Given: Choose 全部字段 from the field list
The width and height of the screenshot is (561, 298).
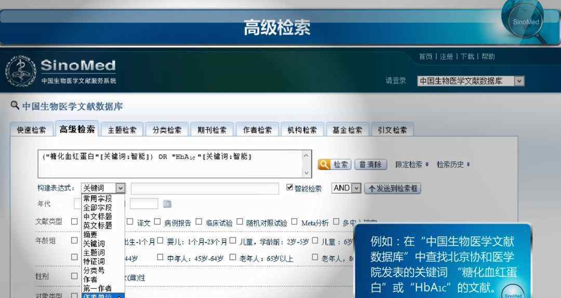Looking at the screenshot, I should click(x=97, y=207).
